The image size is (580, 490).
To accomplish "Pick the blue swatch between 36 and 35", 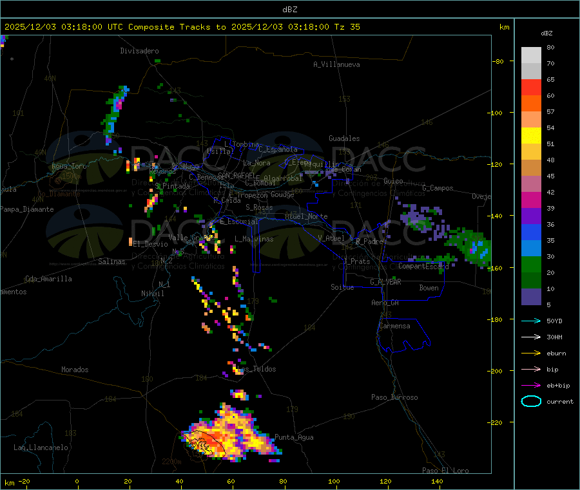I will [x=531, y=232].
